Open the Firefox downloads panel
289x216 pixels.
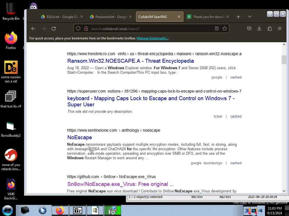[x=259, y=28]
